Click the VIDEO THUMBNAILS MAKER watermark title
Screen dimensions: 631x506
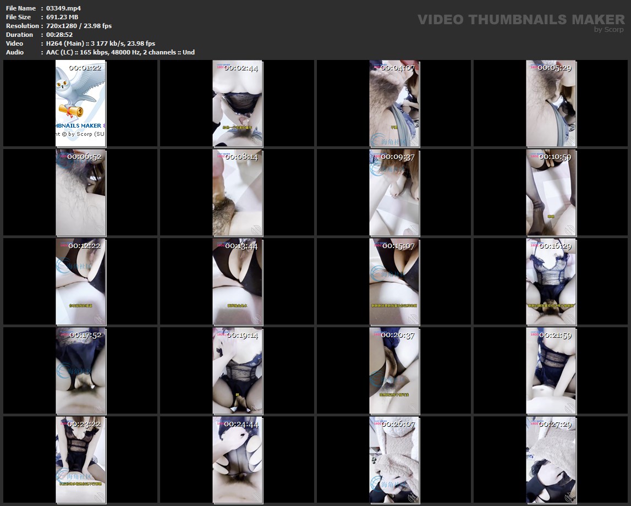[x=520, y=19]
